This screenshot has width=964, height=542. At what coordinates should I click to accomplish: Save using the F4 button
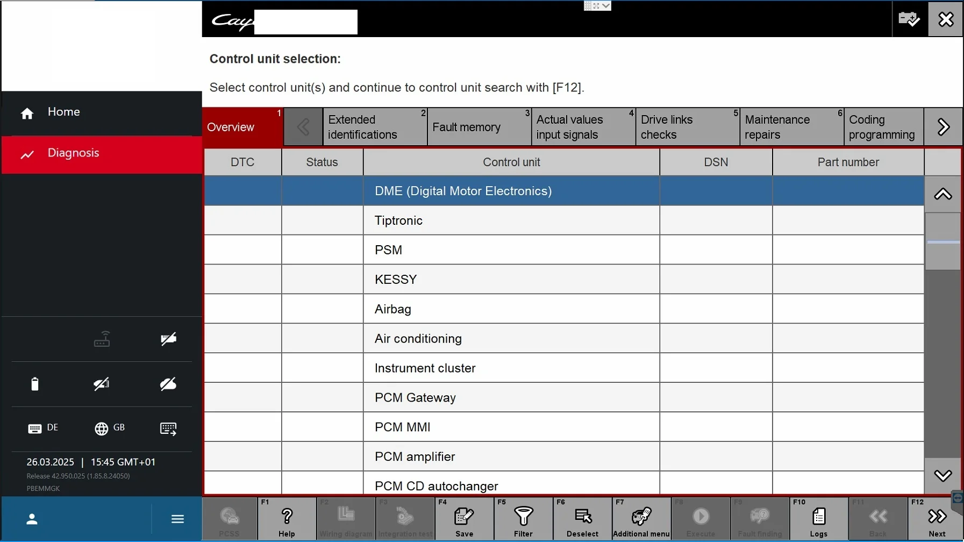pyautogui.click(x=464, y=519)
